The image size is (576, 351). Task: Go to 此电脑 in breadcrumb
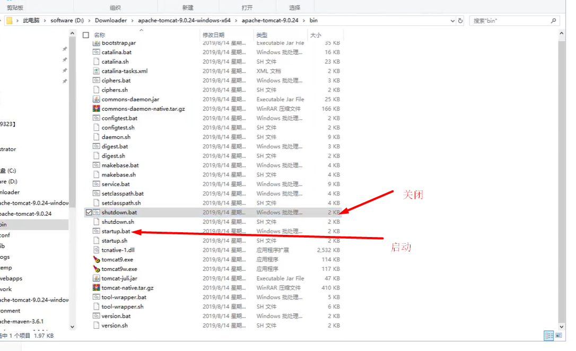click(31, 21)
